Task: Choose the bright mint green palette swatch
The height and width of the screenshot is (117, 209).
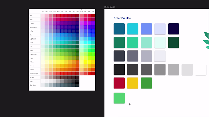Action: coord(133,42)
